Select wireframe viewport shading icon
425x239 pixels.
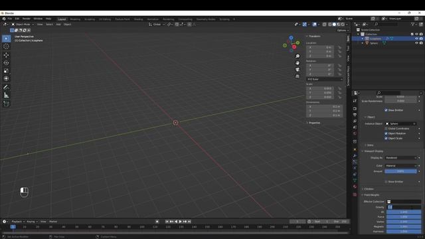(330, 25)
